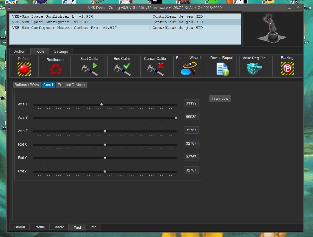313x237 pixels.
Task: Click the Axis Y slider handle
Action: coord(176,118)
